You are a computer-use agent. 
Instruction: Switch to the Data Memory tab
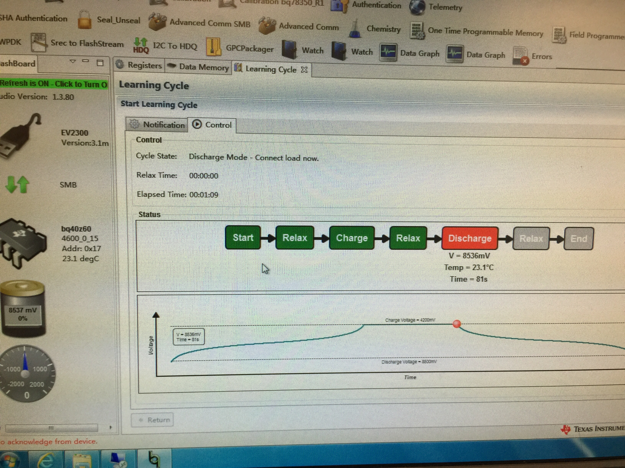tap(198, 67)
